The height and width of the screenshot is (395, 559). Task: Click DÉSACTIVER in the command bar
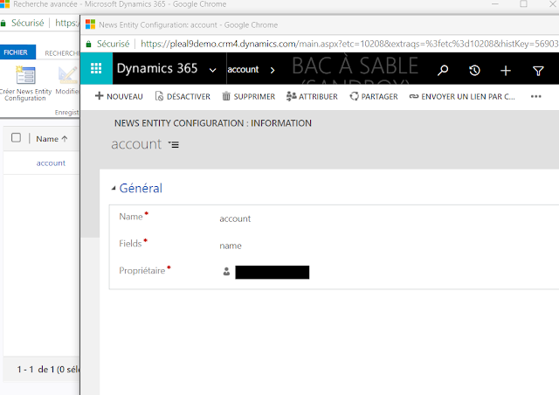(183, 96)
